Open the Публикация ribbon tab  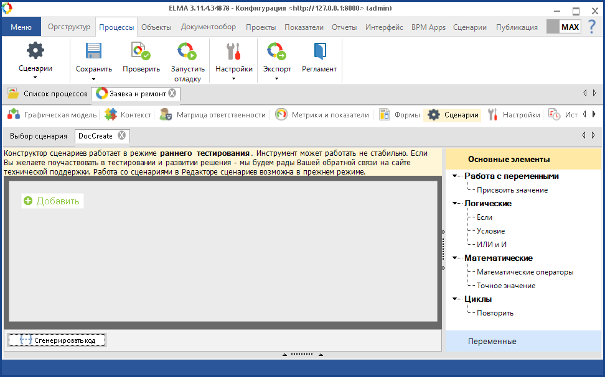click(x=517, y=27)
